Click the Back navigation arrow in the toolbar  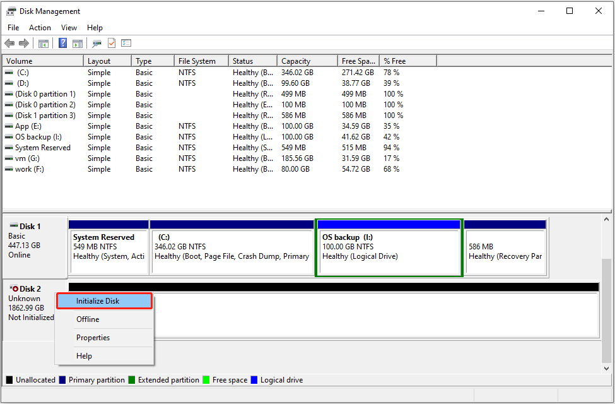[9, 43]
